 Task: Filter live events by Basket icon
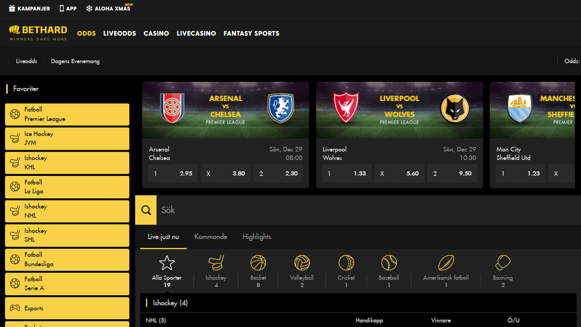click(x=258, y=263)
